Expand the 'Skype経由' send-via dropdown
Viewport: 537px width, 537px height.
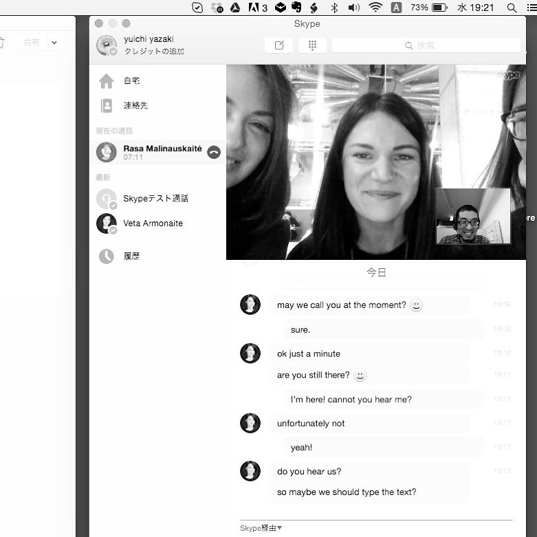click(261, 528)
